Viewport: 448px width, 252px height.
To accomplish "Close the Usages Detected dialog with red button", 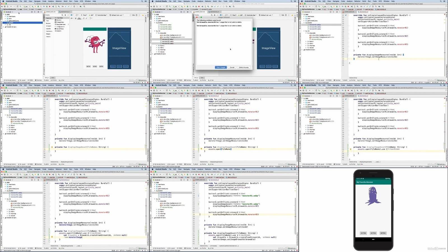I will pos(197,17).
